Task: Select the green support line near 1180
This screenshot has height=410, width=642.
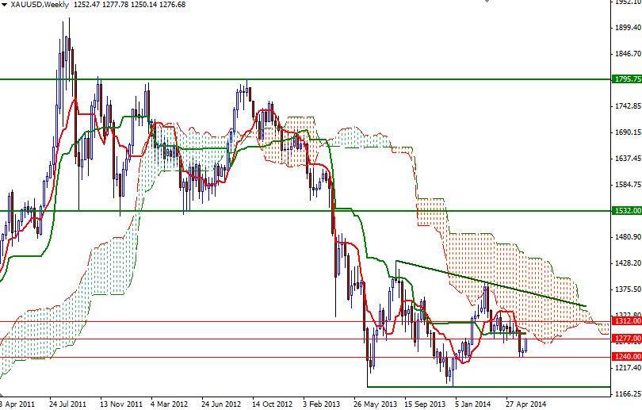Action: (x=489, y=386)
